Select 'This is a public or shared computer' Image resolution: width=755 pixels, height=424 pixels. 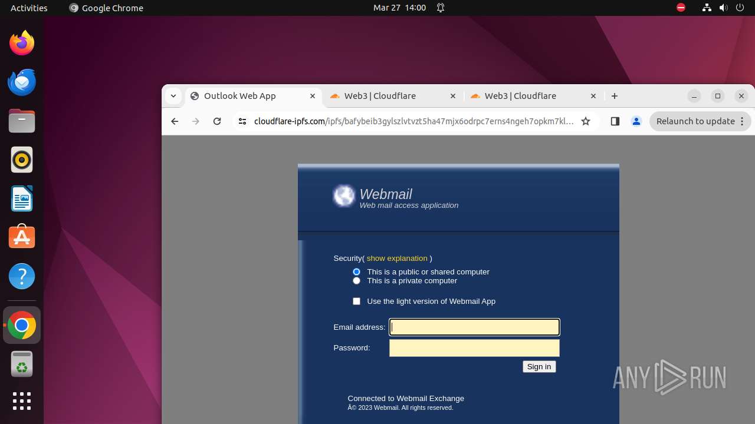click(356, 271)
